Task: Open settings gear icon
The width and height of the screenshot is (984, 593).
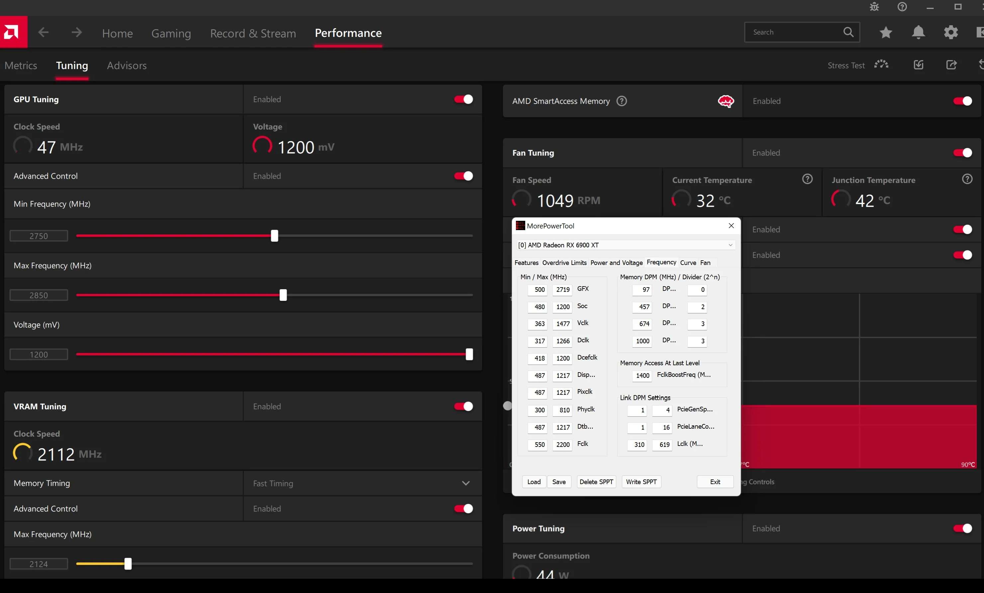Action: click(951, 32)
